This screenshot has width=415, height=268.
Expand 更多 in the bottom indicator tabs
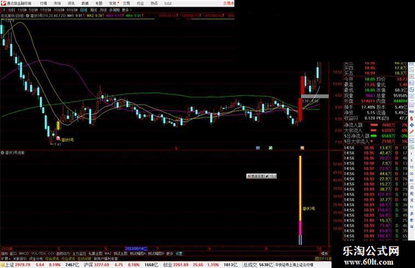click(x=170, y=253)
